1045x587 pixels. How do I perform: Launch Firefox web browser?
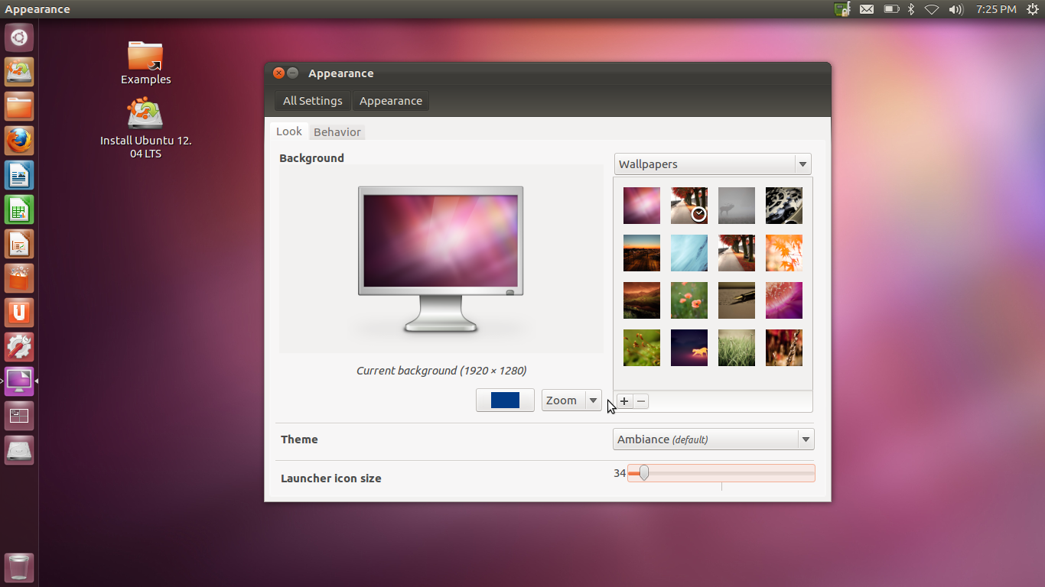(x=19, y=141)
